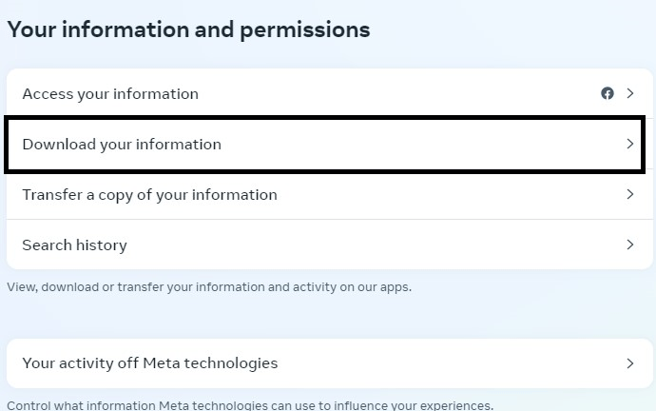Click chevron arrow beside Search history
The image size is (656, 411).
(630, 245)
